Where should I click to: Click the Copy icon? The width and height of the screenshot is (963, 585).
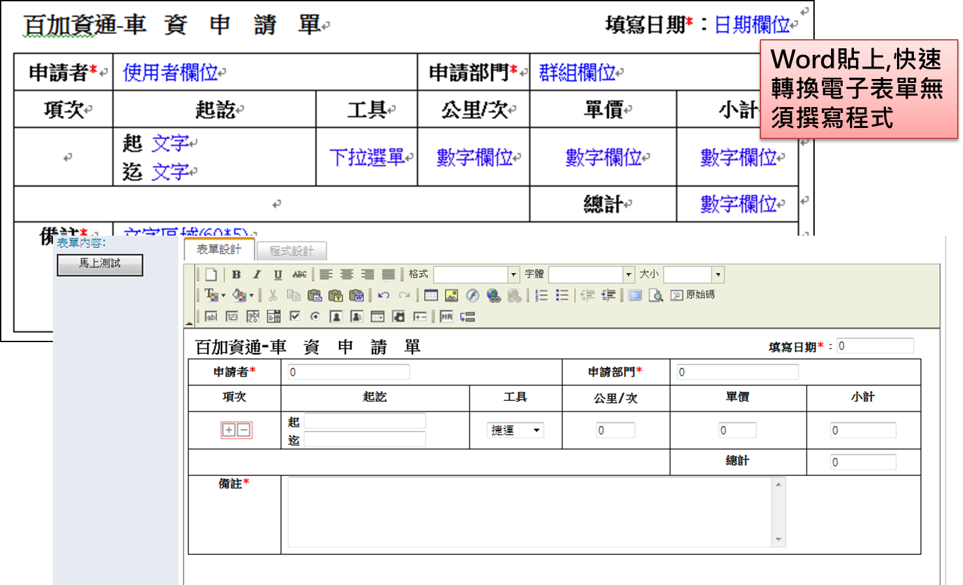pos(294,296)
